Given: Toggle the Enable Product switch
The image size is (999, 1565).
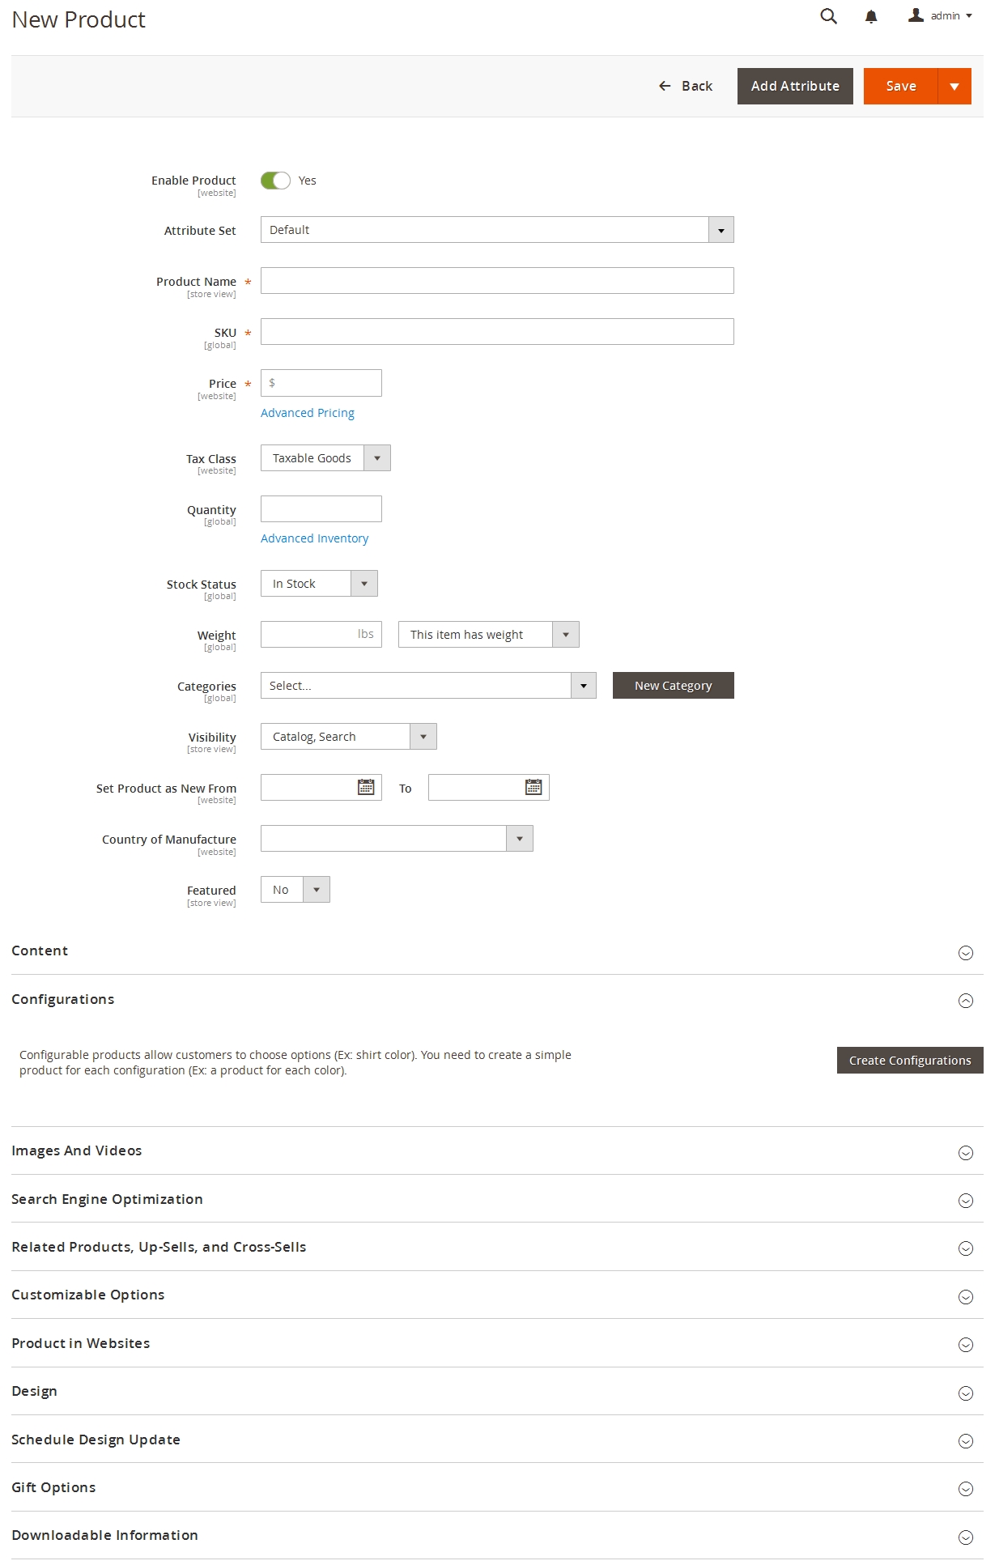Looking at the screenshot, I should (x=275, y=181).
